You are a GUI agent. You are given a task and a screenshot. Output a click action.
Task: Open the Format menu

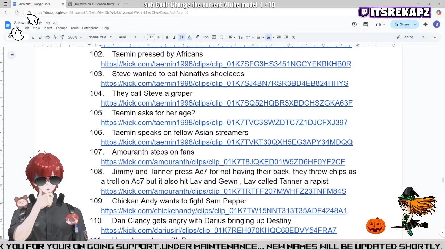pos(61,28)
